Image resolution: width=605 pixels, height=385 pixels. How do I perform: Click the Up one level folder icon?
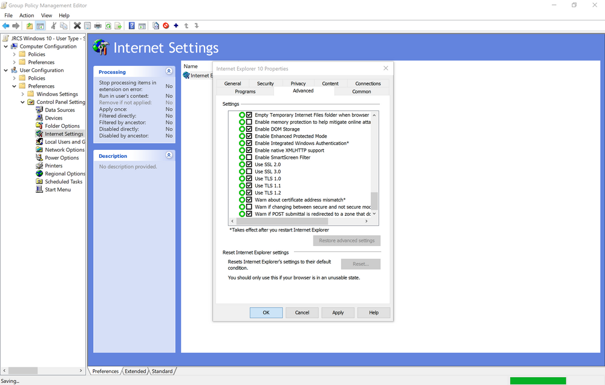point(30,26)
